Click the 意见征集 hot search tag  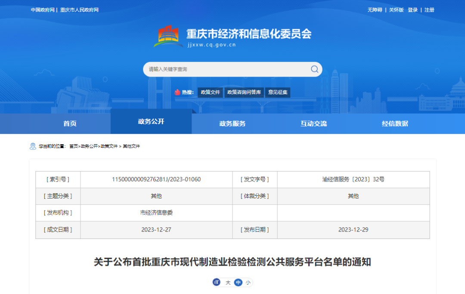(x=278, y=92)
